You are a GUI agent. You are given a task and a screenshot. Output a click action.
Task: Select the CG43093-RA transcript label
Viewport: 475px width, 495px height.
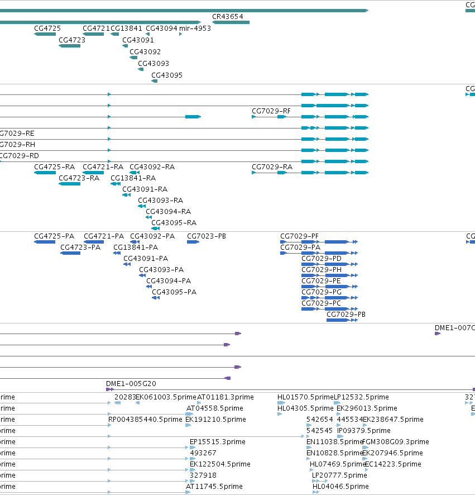coord(161,201)
